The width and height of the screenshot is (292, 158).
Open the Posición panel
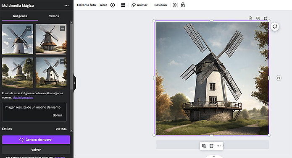coord(160,5)
